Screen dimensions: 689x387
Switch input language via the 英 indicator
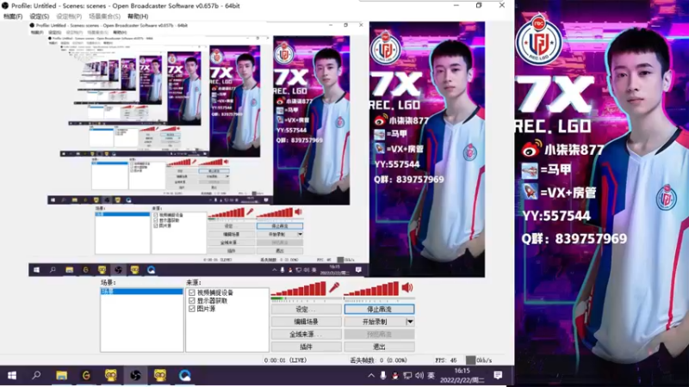point(431,376)
